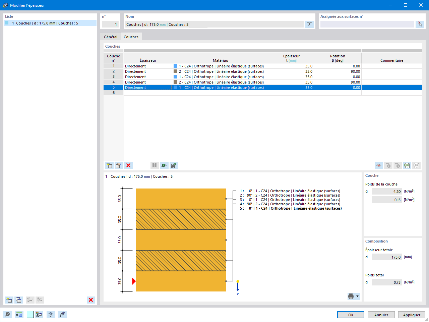Click the edit name icon beside the Nom field
429x322 pixels.
309,24
